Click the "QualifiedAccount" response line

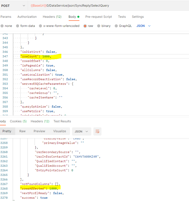click(56, 166)
